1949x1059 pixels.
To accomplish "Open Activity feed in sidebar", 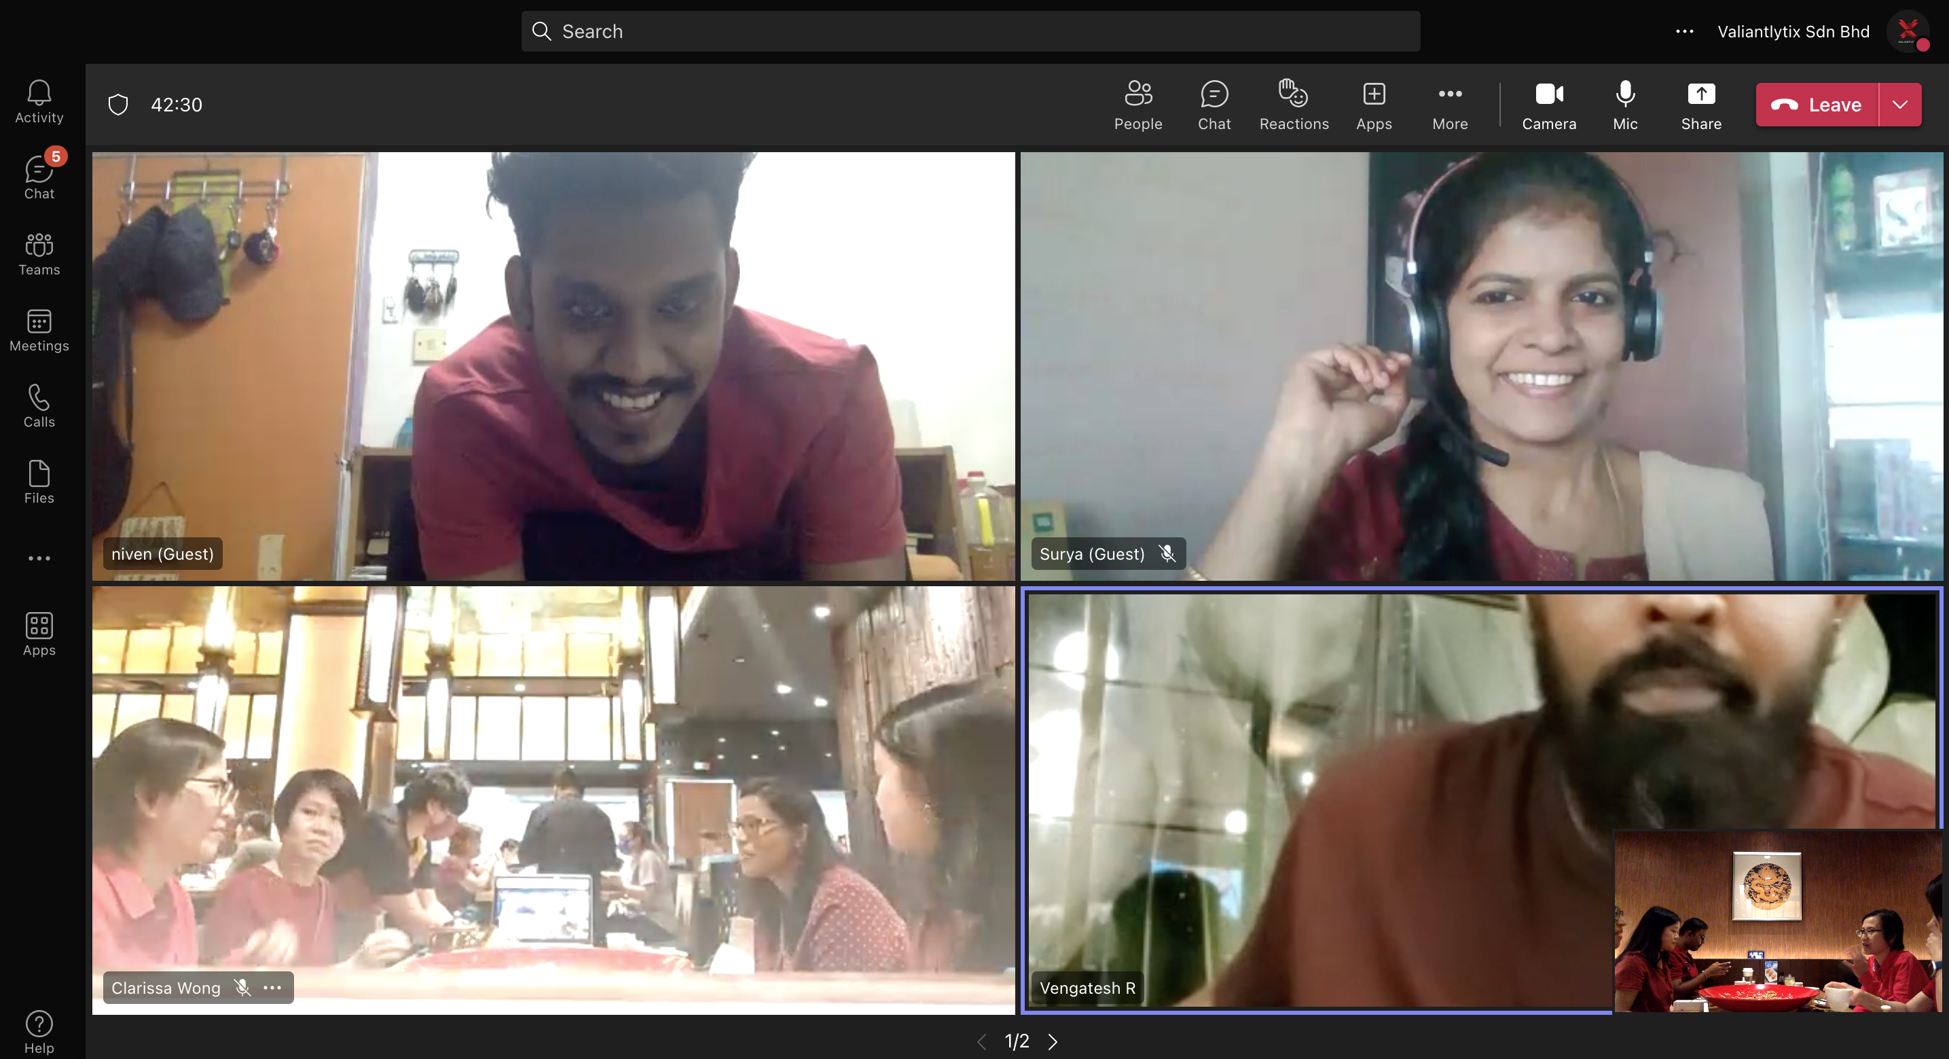I will point(39,101).
